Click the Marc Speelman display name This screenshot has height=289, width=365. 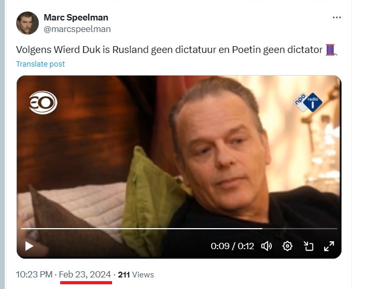tap(76, 17)
